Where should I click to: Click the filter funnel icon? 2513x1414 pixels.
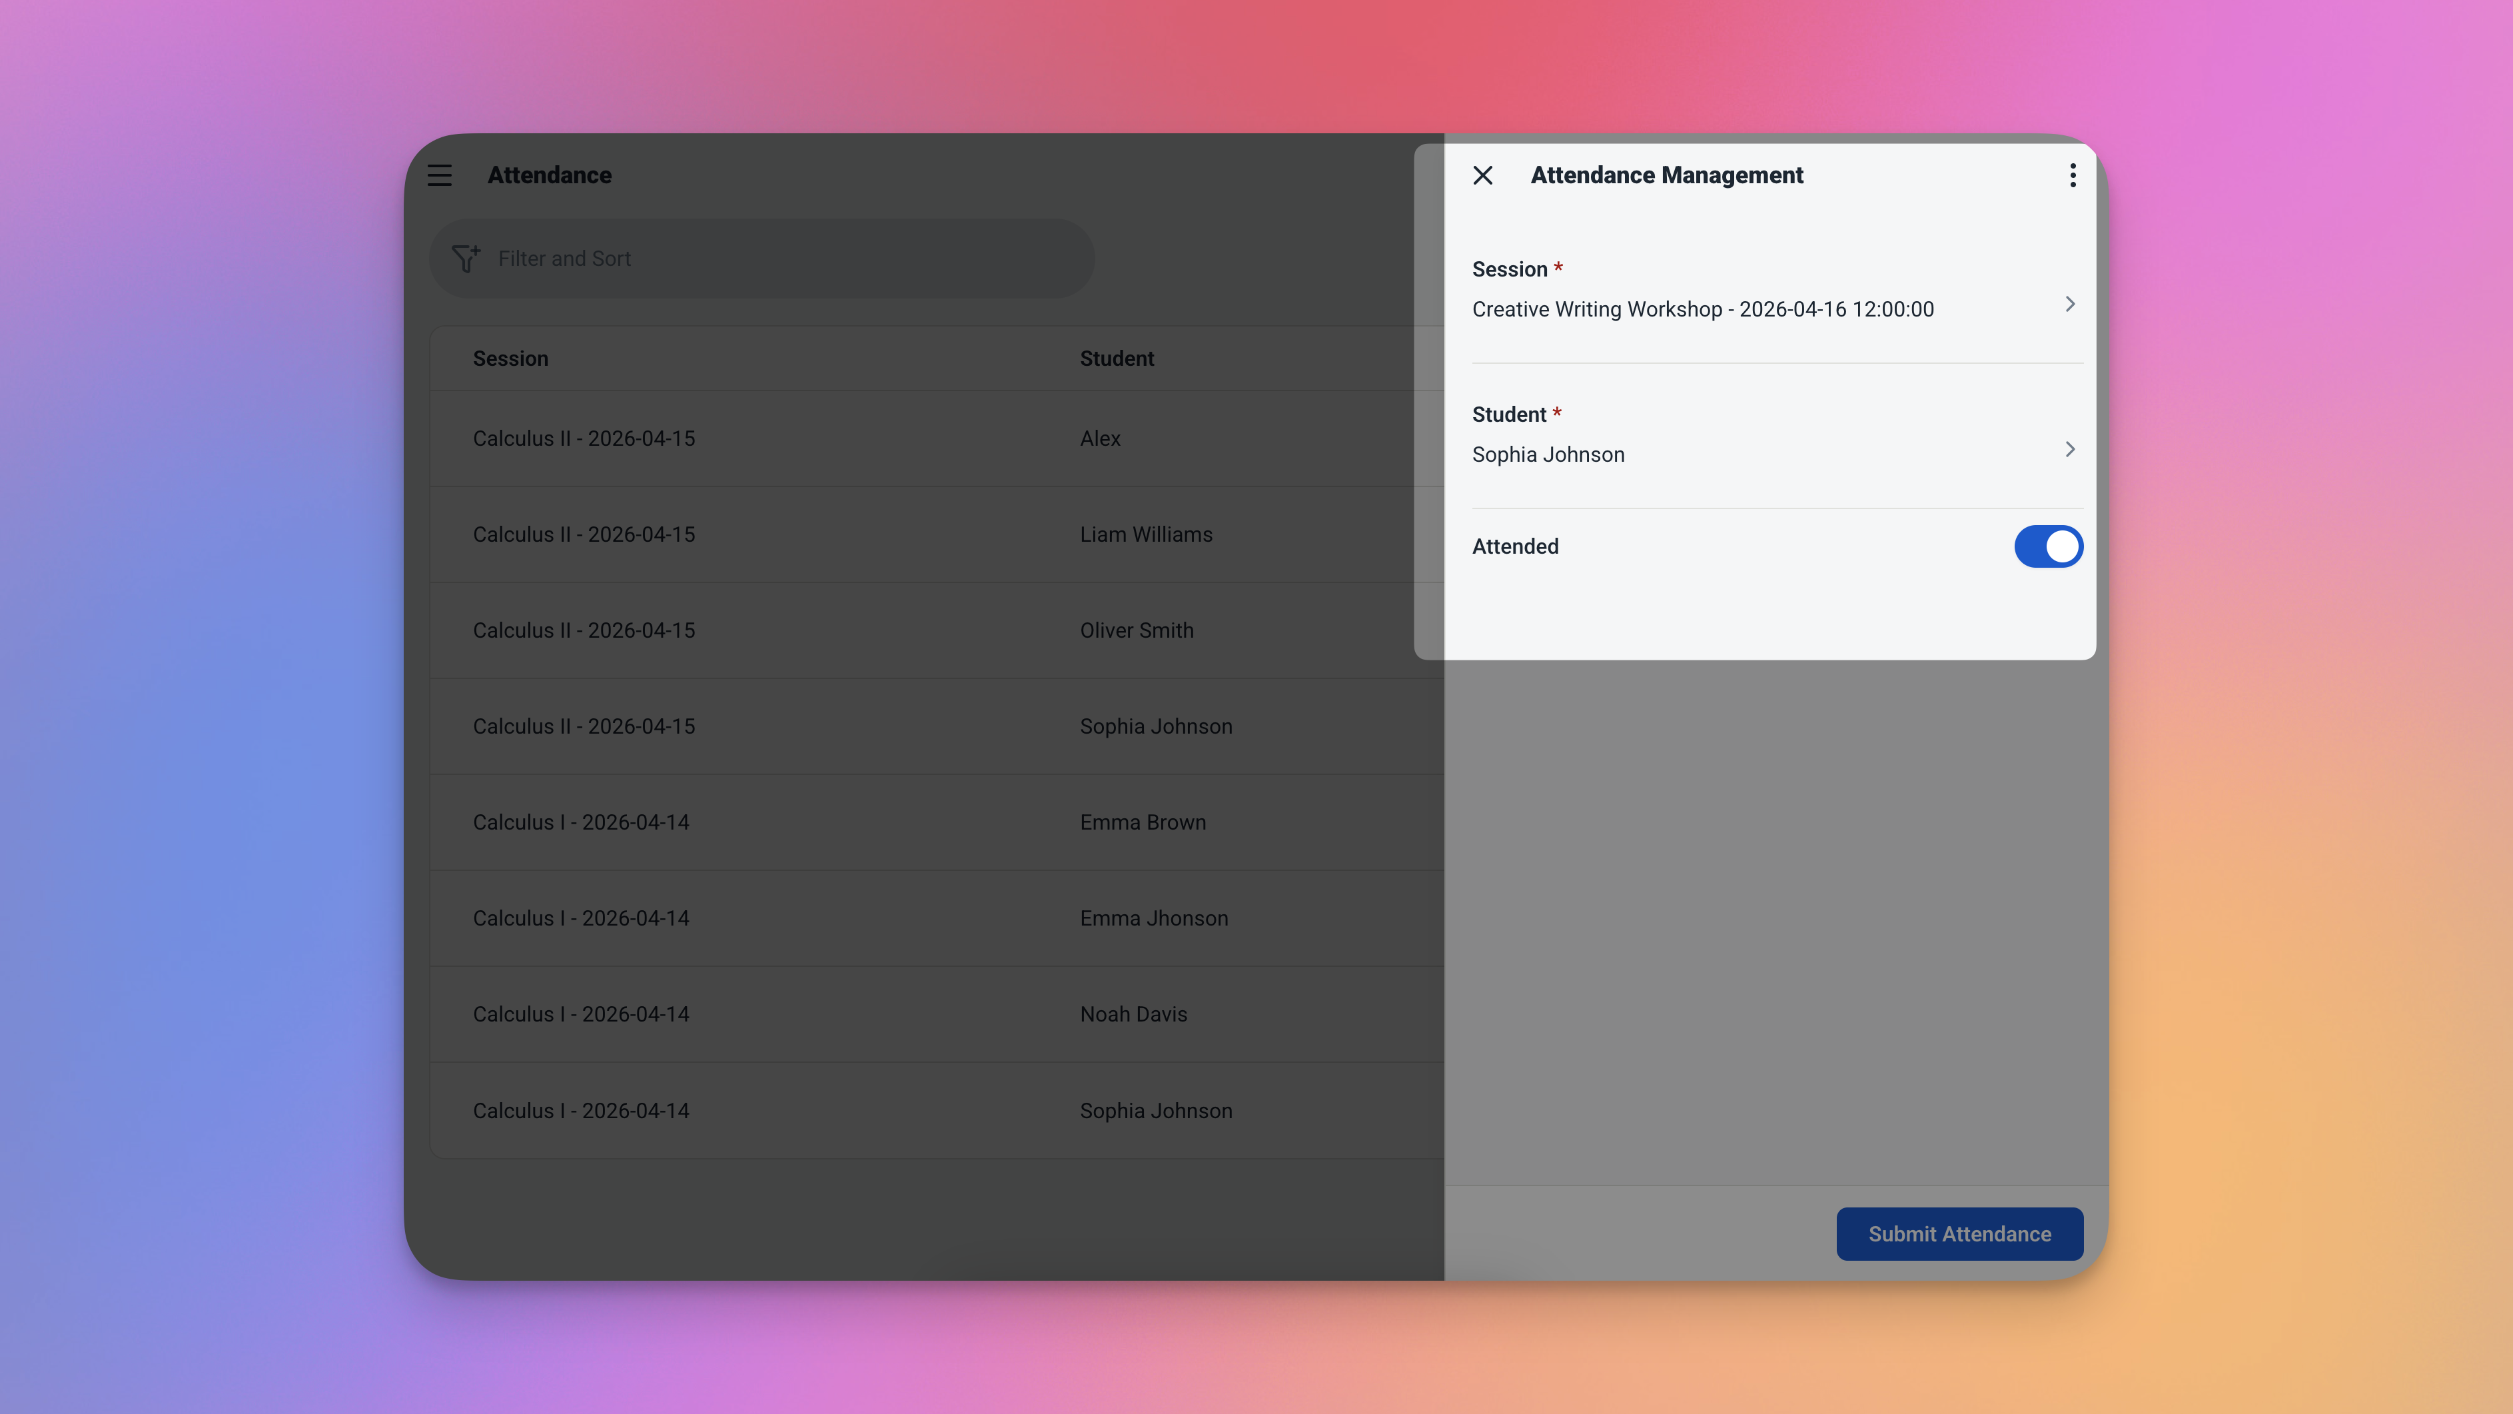[x=465, y=259]
